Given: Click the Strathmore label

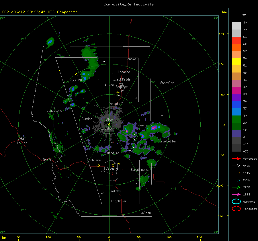Looking at the screenshot, I should (x=139, y=170).
